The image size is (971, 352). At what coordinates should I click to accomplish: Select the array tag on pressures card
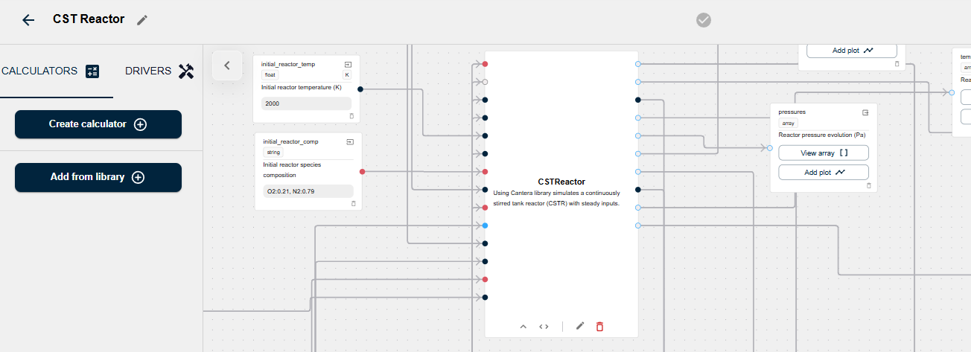pyautogui.click(x=789, y=124)
